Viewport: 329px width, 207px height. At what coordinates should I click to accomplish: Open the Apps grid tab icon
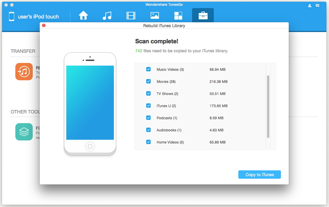click(178, 15)
